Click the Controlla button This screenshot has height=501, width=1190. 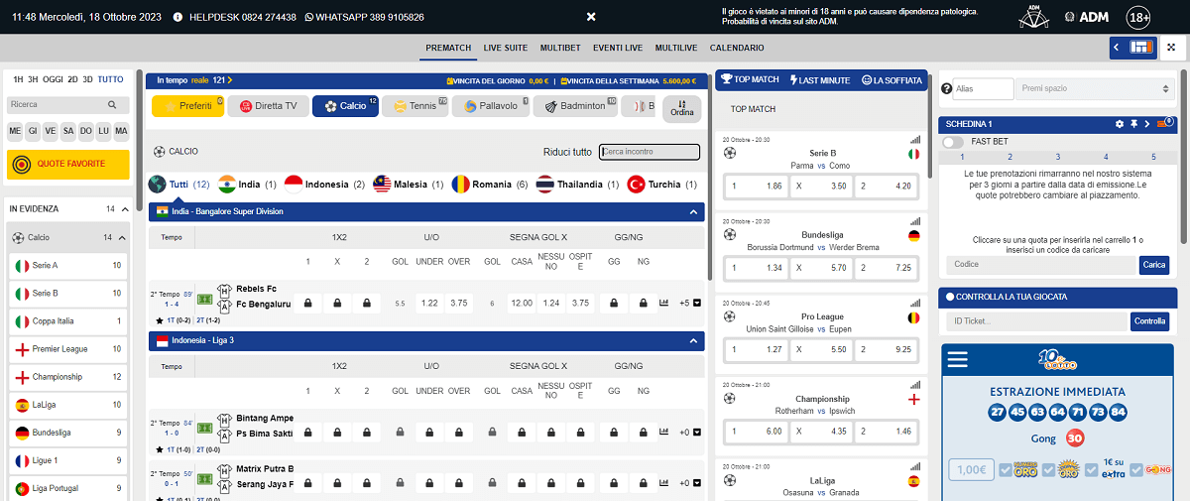point(1150,321)
